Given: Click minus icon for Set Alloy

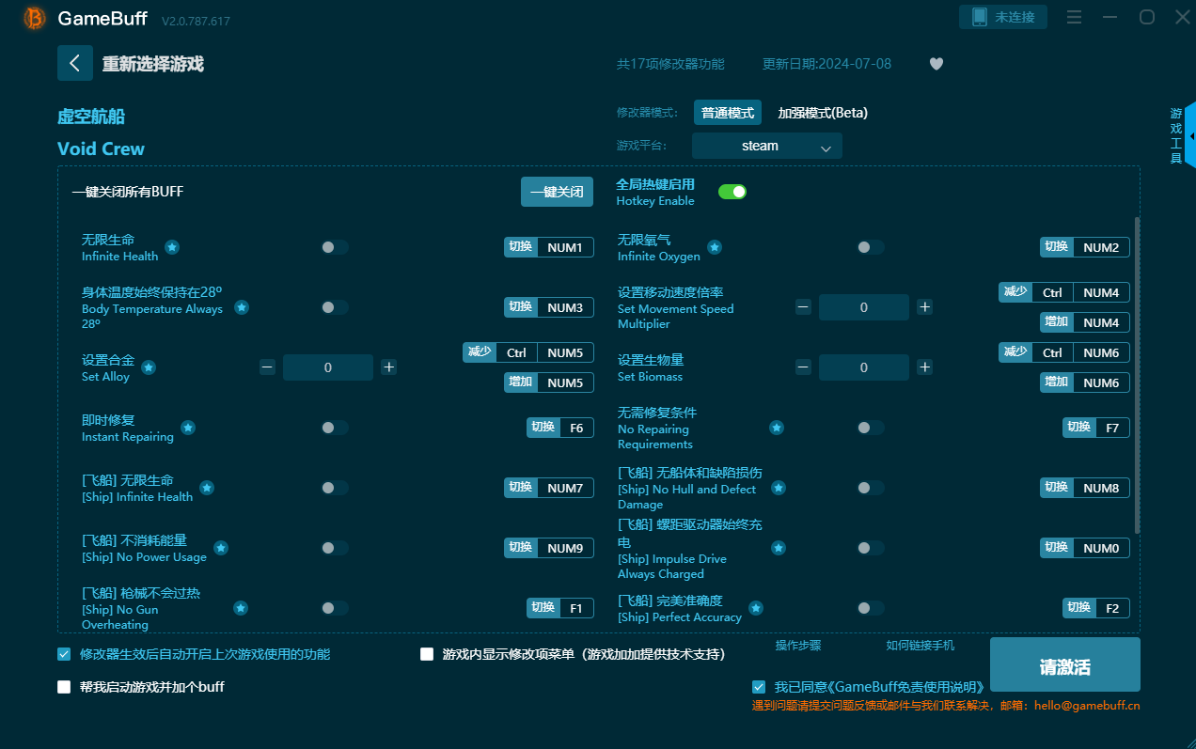Looking at the screenshot, I should tap(268, 367).
